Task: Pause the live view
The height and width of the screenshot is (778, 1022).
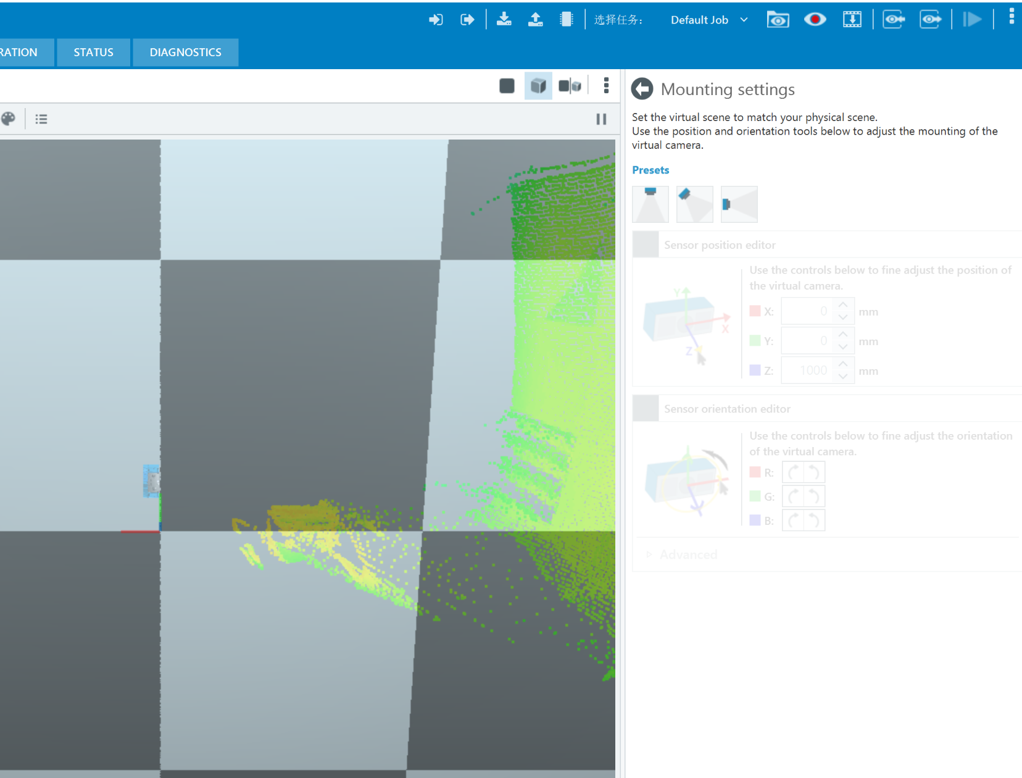Action: tap(601, 119)
